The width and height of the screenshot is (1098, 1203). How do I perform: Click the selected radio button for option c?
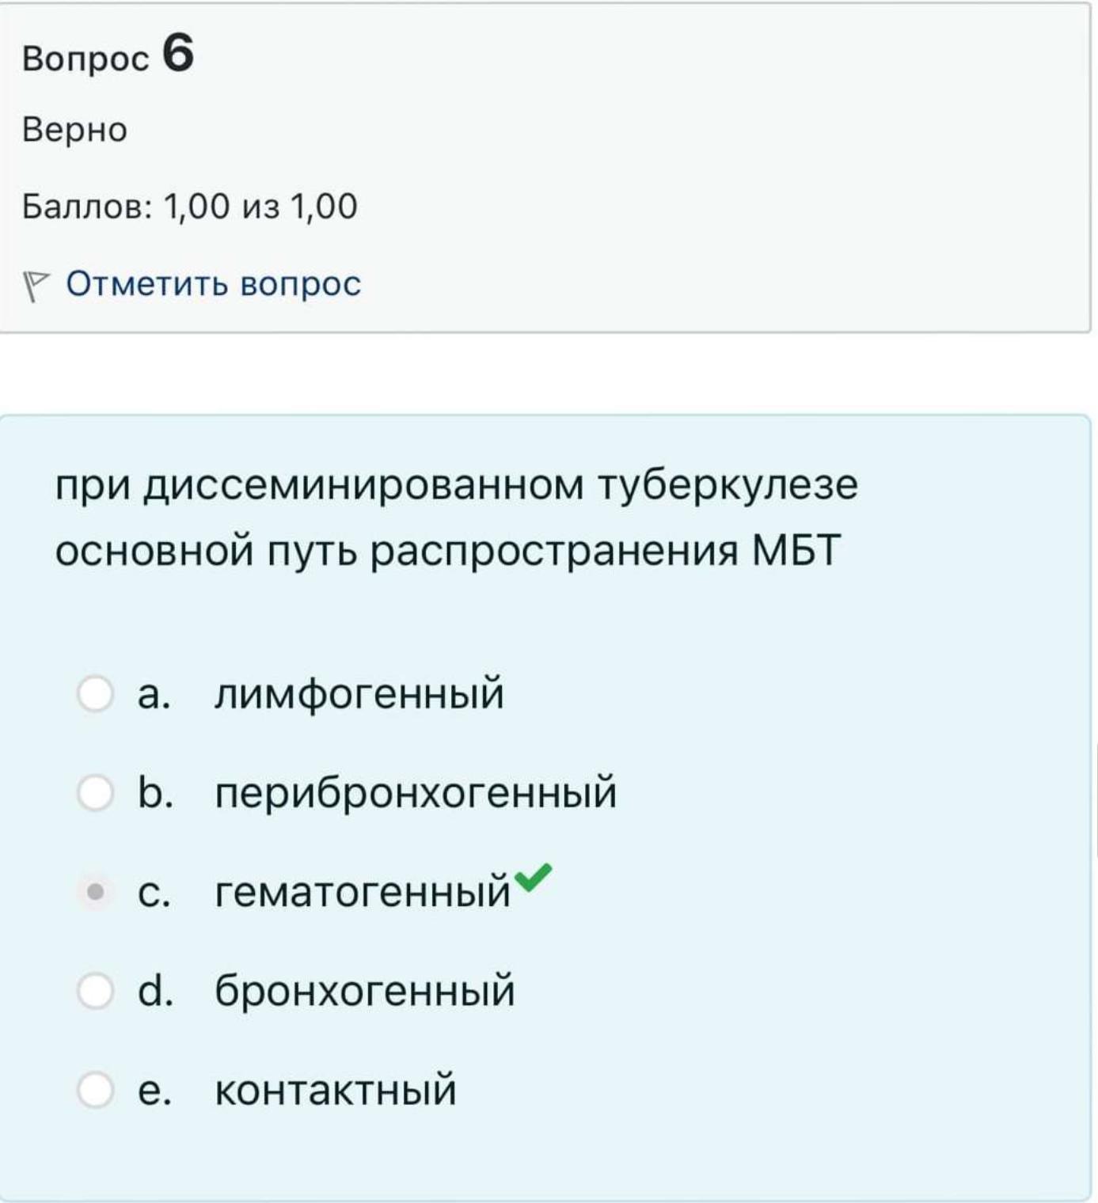click(x=95, y=892)
